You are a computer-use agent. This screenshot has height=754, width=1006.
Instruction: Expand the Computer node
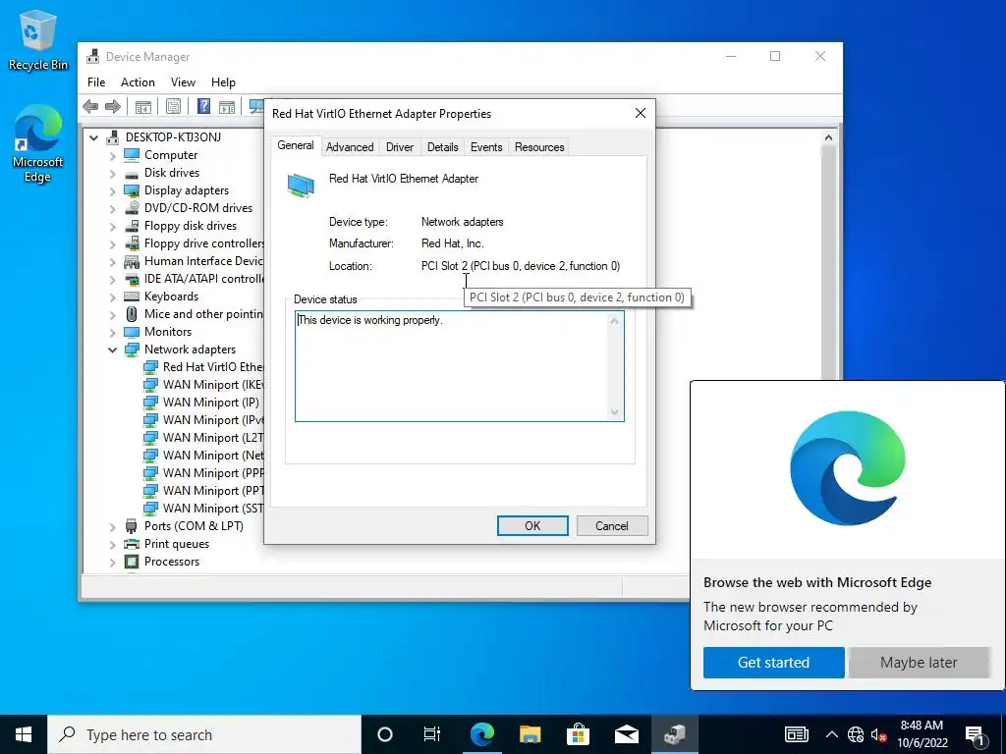[112, 155]
